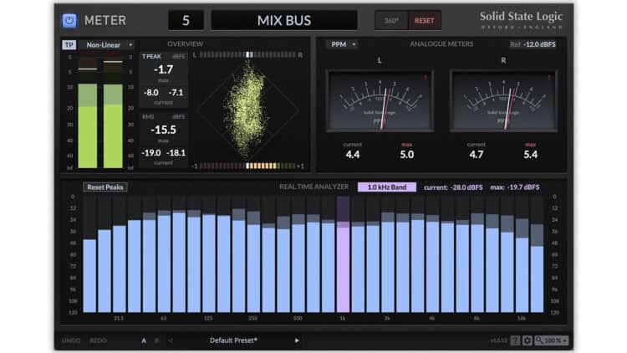627x353 pixels.
Task: Click the -1 to +1 correlation meter
Action: click(x=247, y=166)
